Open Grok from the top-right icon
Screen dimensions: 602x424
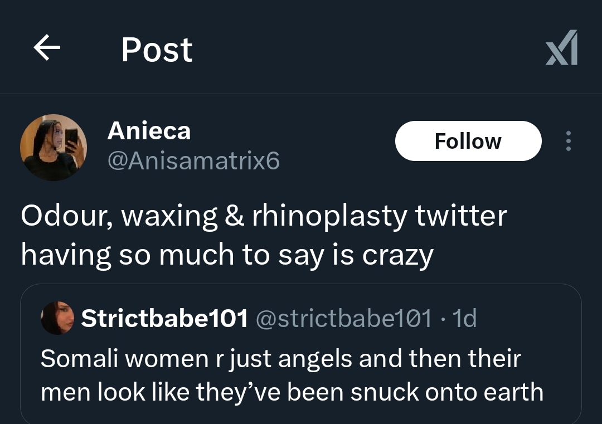pos(561,48)
